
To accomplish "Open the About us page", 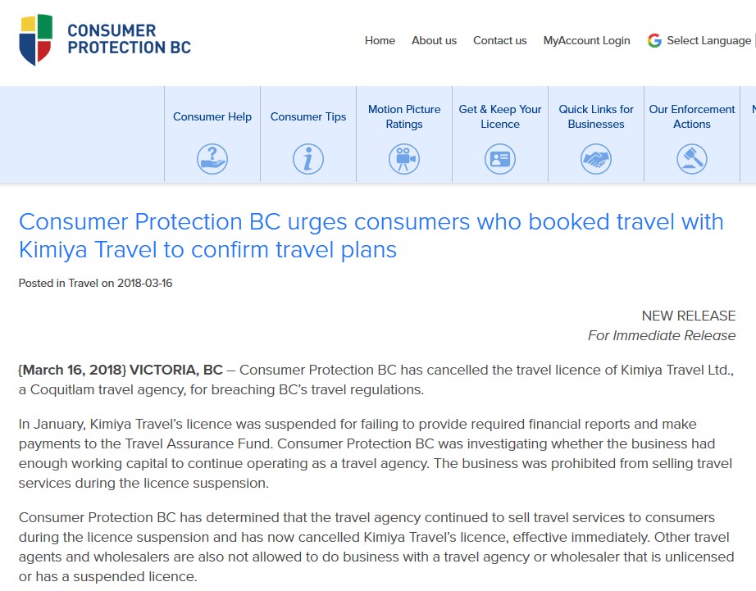I will pyautogui.click(x=434, y=40).
